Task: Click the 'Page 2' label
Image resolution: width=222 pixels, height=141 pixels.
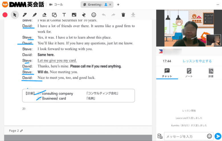Action: point(14,131)
